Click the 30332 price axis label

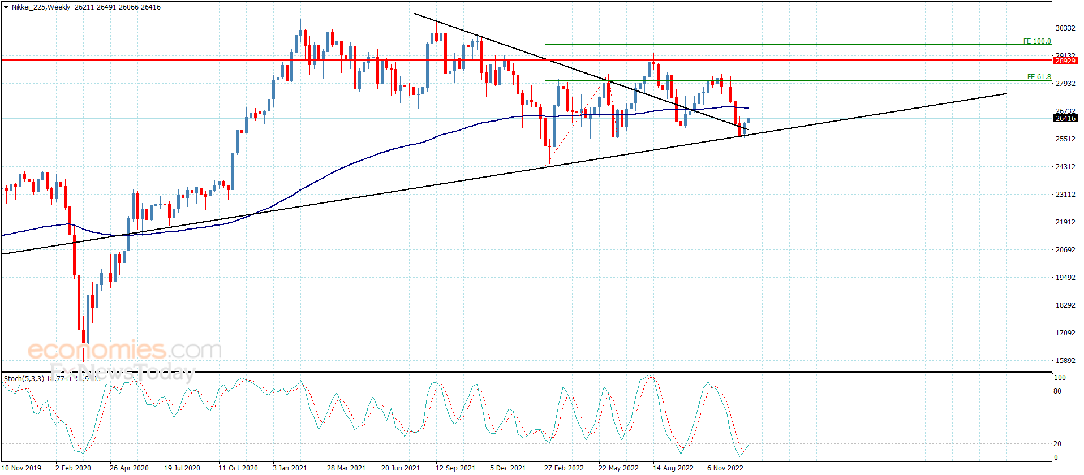[1065, 28]
